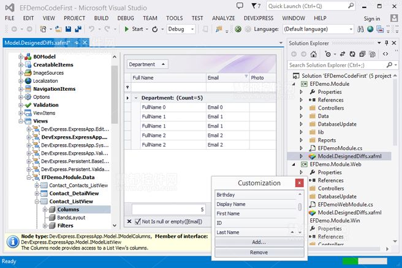The image size is (402, 268).
Task: Click the green round icon before Language
Action: [238, 29]
